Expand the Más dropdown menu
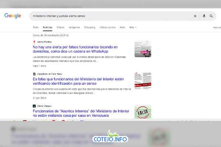This screenshot has height=147, width=221. [133, 27]
